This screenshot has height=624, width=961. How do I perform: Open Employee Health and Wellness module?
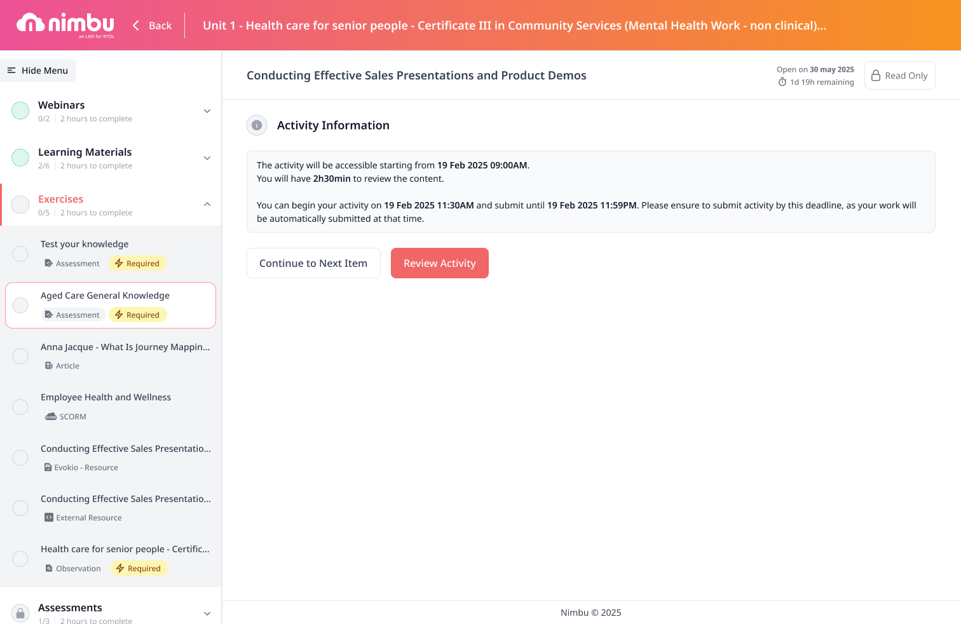(106, 397)
